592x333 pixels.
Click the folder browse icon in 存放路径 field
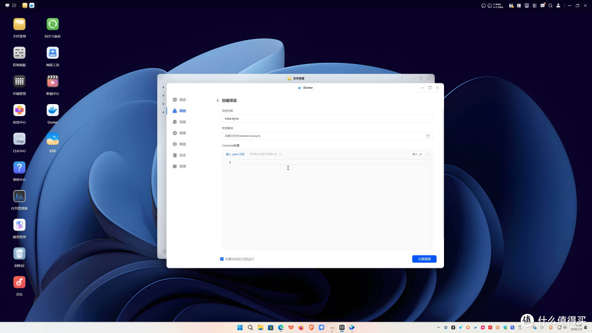pos(428,136)
